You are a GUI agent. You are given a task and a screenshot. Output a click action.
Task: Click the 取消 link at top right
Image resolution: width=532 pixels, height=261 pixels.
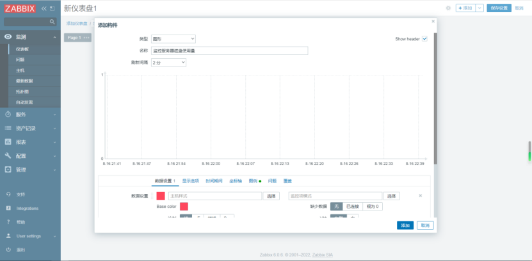[519, 8]
